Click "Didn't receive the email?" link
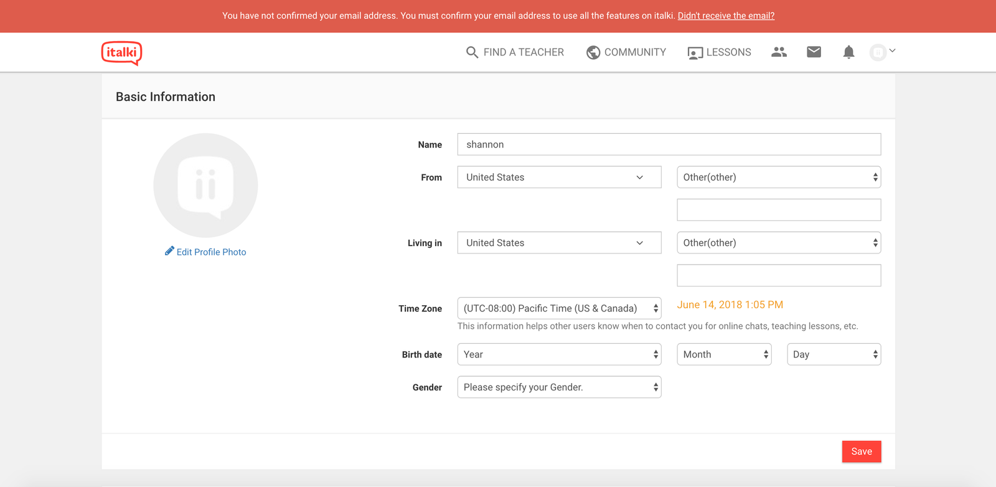 coord(726,16)
